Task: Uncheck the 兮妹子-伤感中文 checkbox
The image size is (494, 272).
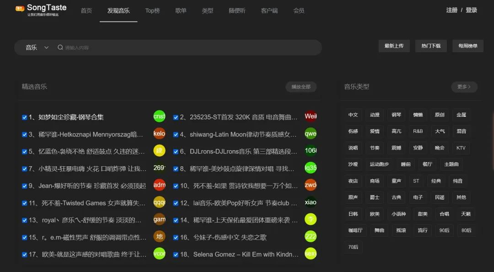Action: [176, 237]
